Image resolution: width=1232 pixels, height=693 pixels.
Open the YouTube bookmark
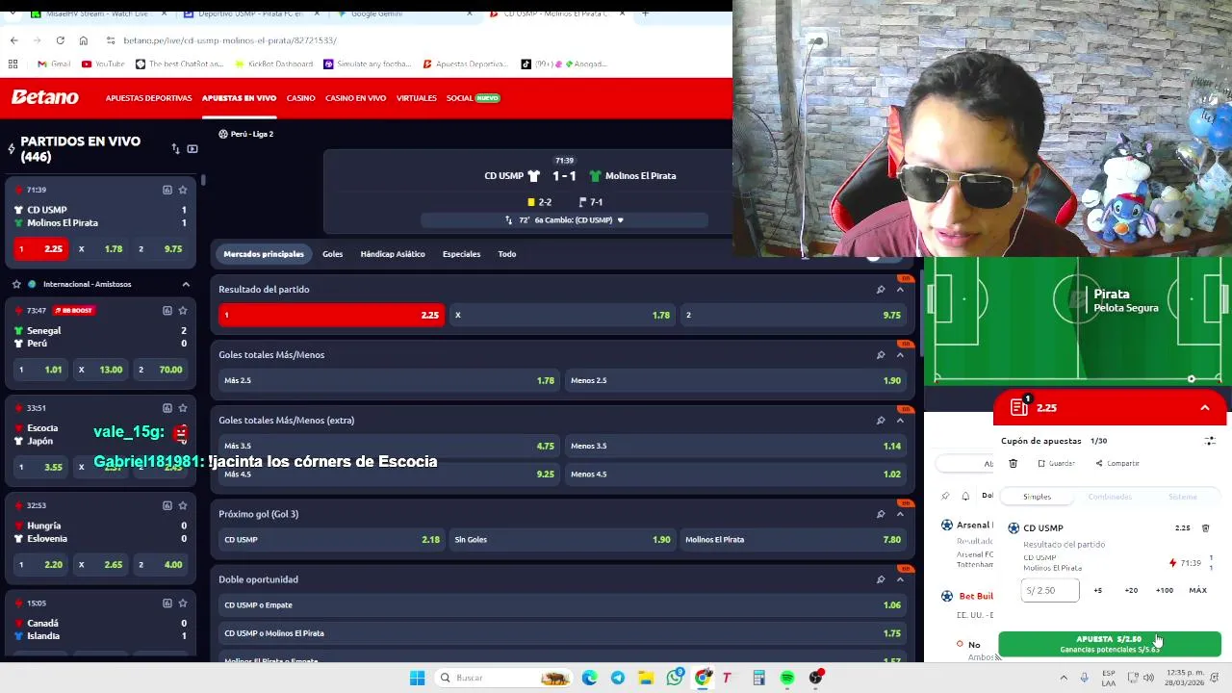103,64
